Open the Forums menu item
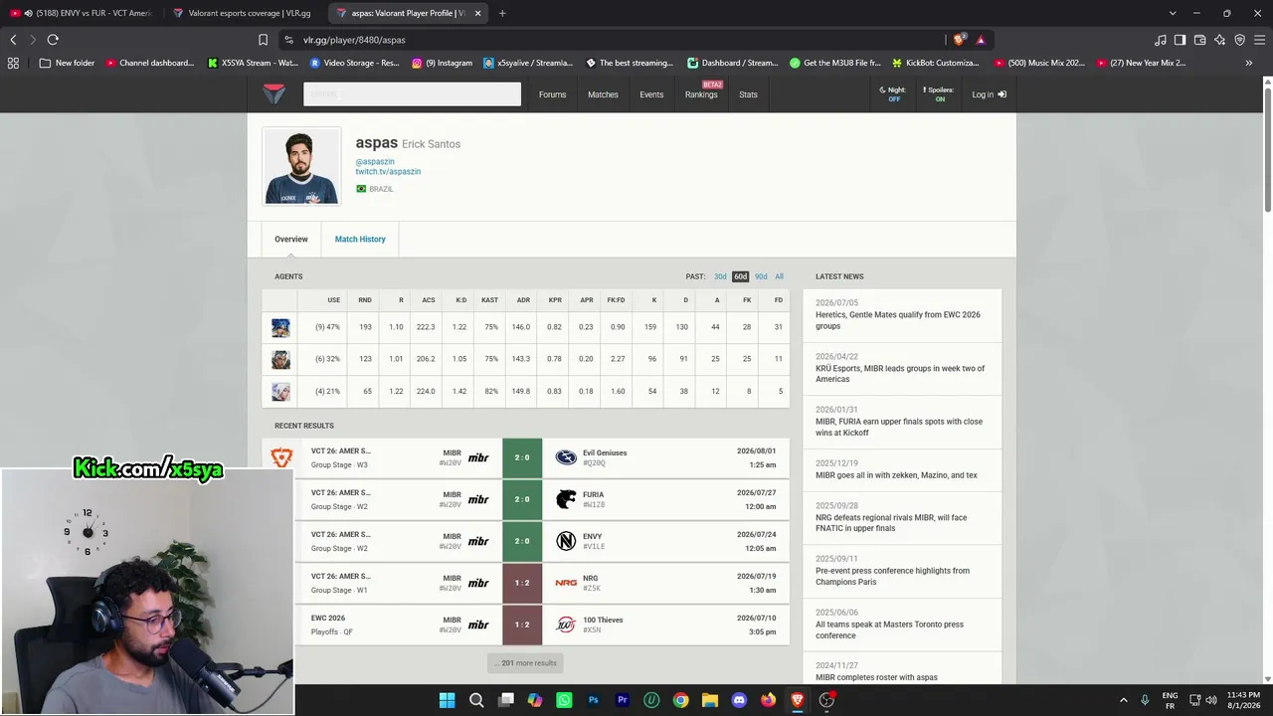This screenshot has width=1273, height=716. pyautogui.click(x=552, y=94)
